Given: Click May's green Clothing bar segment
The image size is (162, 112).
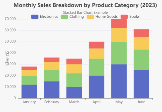Looking at the screenshot, I should pyautogui.click(x=119, y=53).
